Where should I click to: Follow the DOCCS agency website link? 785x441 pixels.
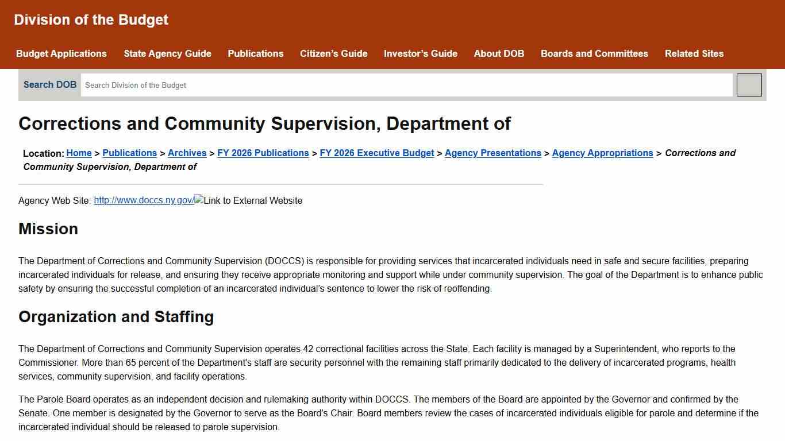[x=143, y=200]
